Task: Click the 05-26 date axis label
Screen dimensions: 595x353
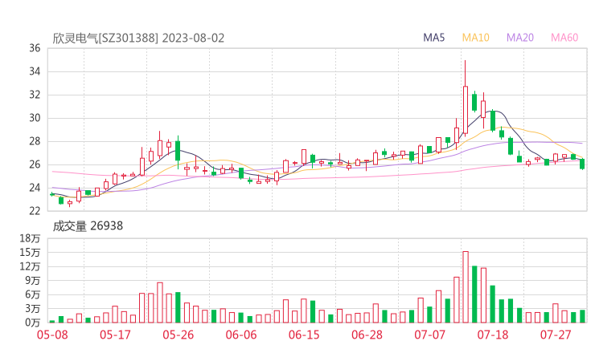Action: [178, 335]
